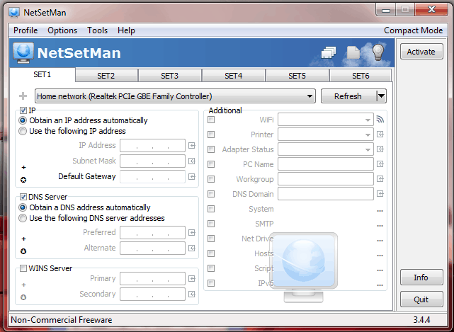
Task: Switch to the SET5 tab
Action: pyautogui.click(x=297, y=76)
